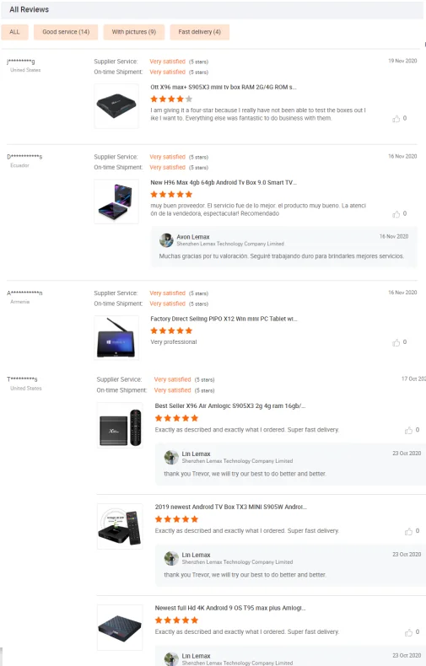
Task: Like the TX3 MINI S905W review
Action: point(408,531)
